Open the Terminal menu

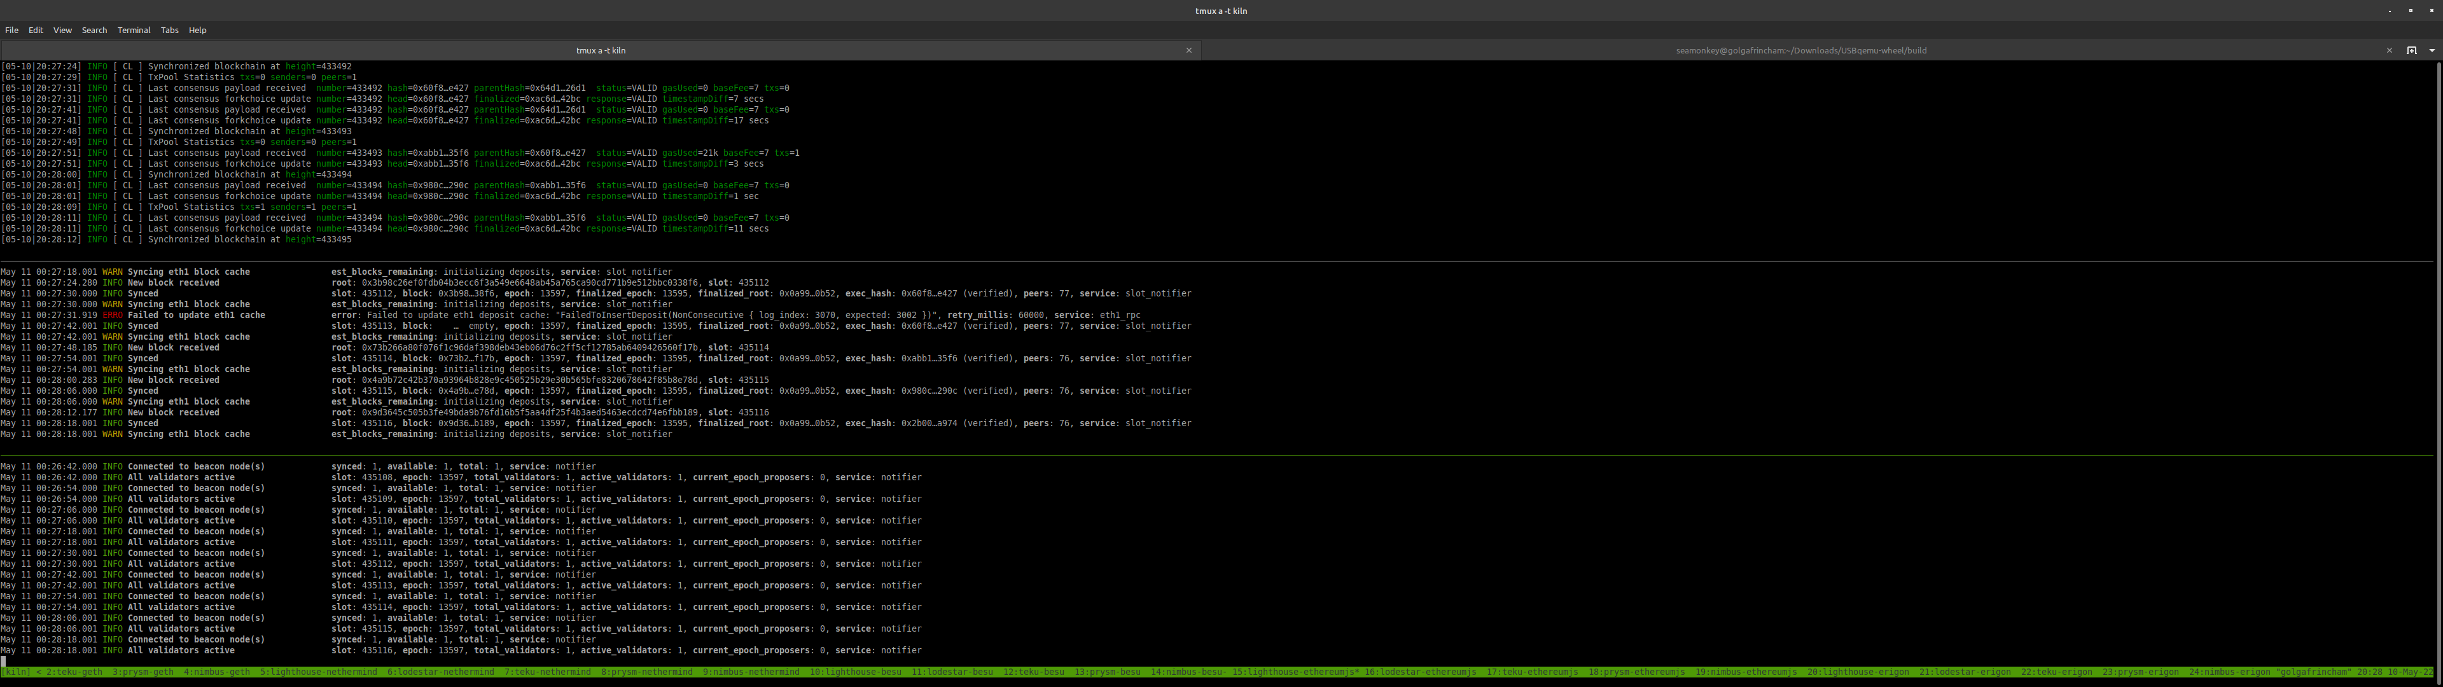(134, 31)
